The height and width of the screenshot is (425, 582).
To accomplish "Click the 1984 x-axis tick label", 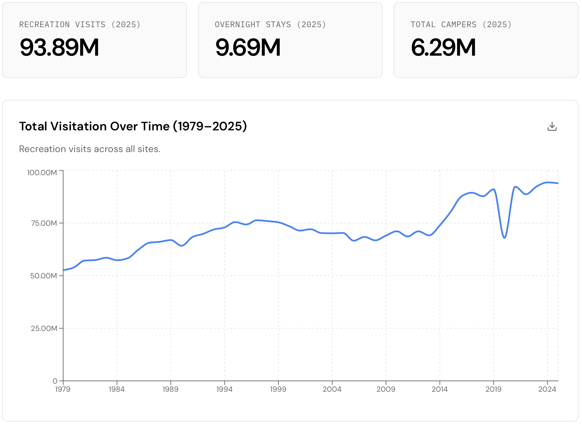I will pyautogui.click(x=117, y=389).
